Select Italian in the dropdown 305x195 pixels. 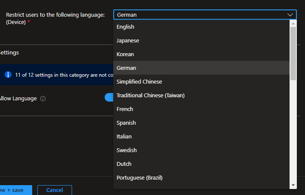coord(124,136)
